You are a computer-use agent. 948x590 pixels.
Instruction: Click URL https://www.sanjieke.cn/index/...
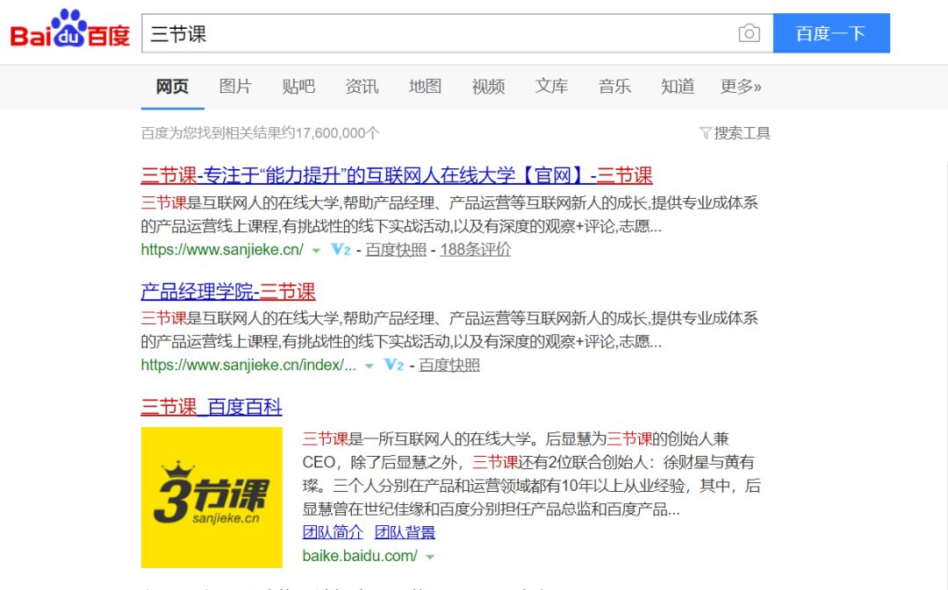(248, 365)
